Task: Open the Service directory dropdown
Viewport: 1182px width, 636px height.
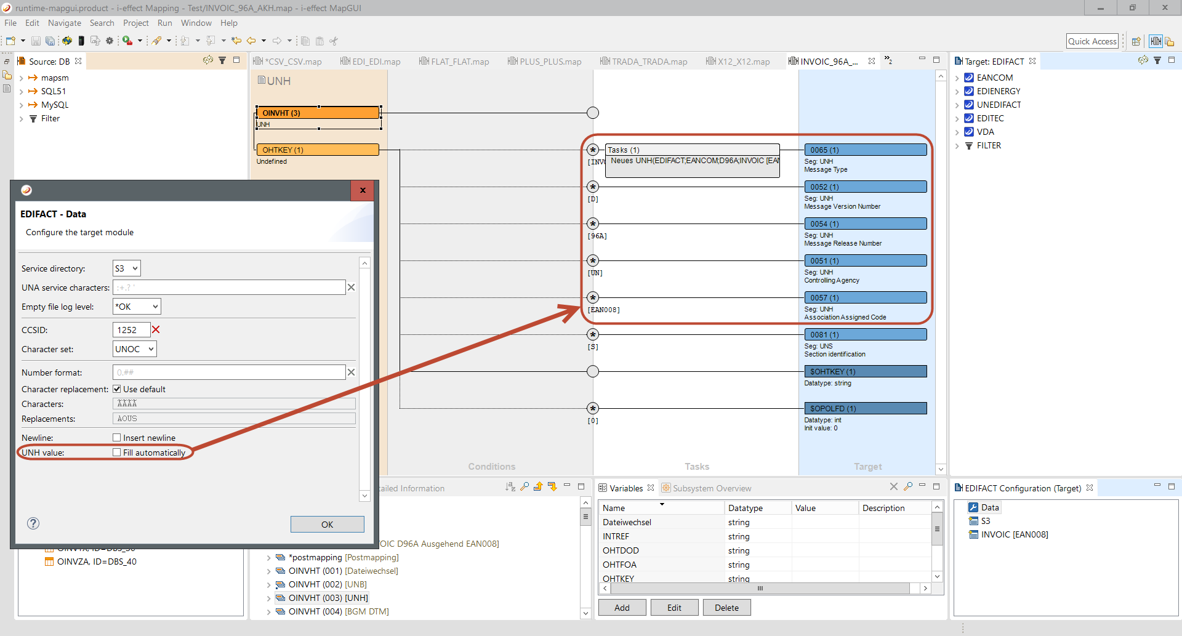Action: (x=127, y=268)
